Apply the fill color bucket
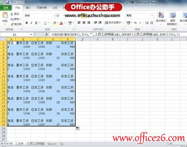 pyautogui.click(x=54, y=23)
